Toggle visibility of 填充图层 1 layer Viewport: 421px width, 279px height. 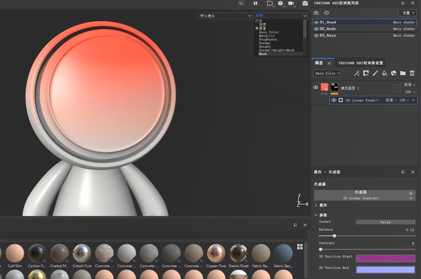(316, 87)
